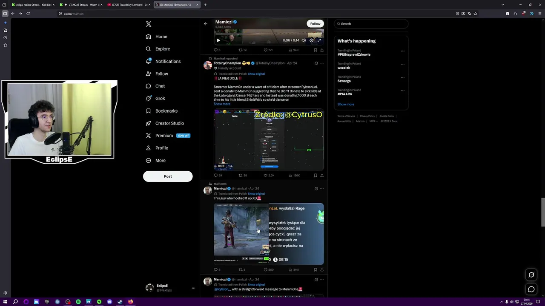Open Notifications in sidebar

click(x=163, y=61)
